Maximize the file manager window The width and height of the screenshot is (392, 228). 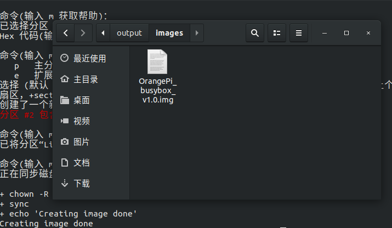coord(346,33)
